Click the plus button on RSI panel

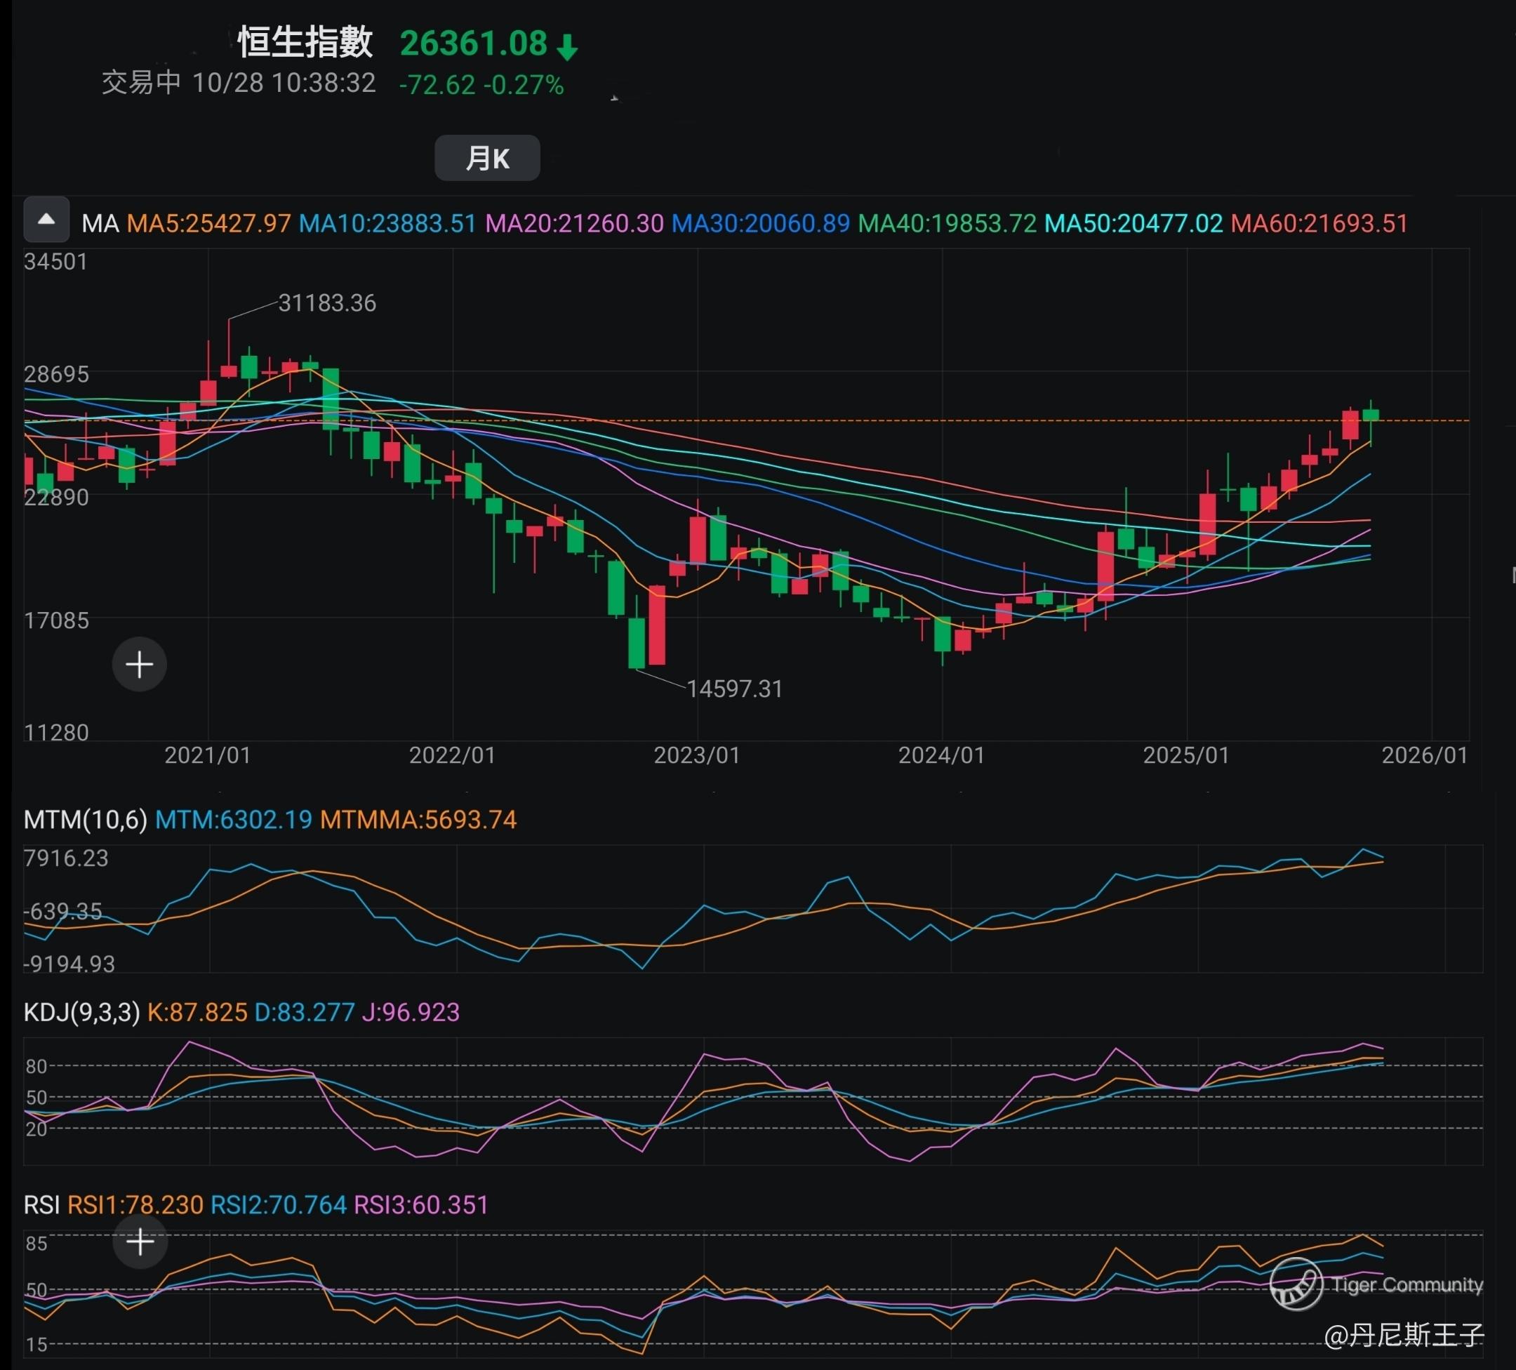click(140, 1242)
